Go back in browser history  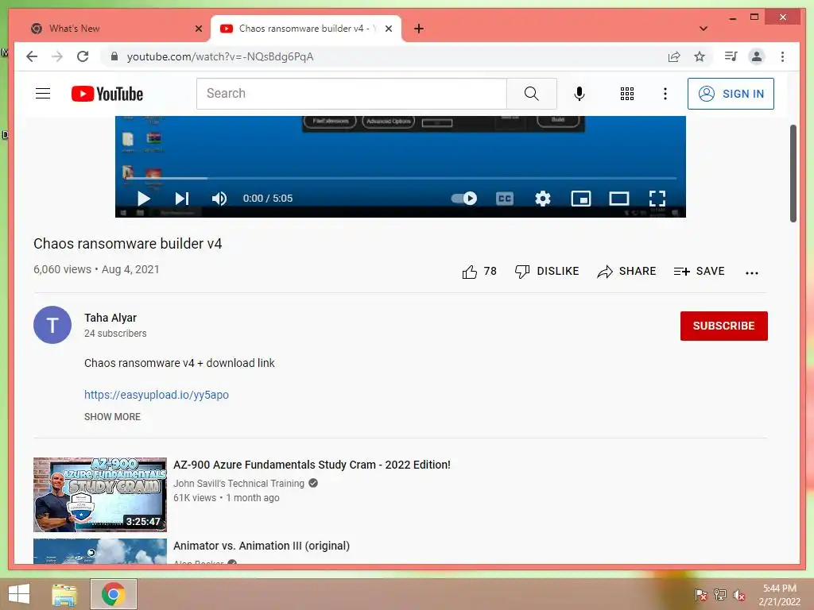32,56
